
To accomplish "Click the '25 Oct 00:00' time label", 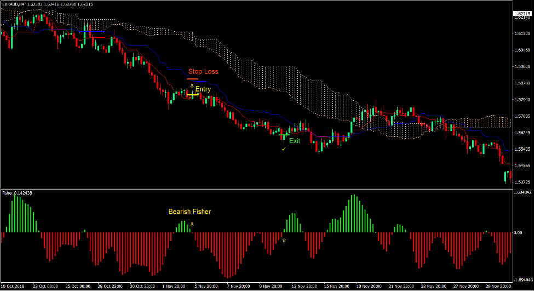I will (x=78, y=286).
